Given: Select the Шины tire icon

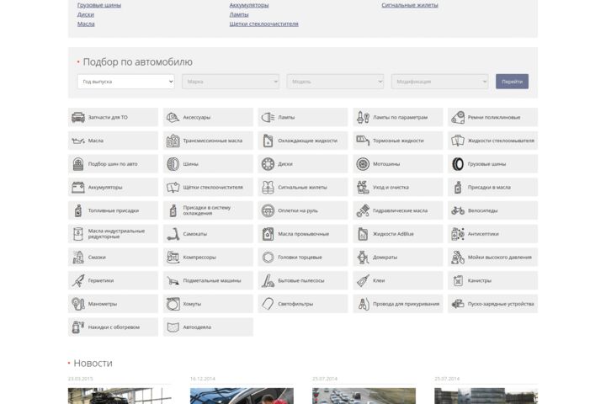Looking at the screenshot, I should tap(173, 164).
